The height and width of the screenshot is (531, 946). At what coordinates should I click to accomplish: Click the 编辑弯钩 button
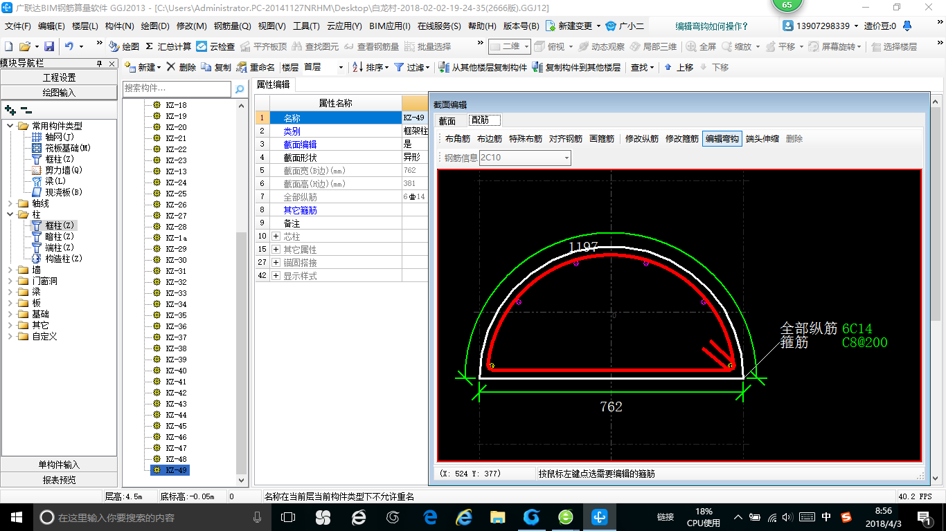click(722, 139)
